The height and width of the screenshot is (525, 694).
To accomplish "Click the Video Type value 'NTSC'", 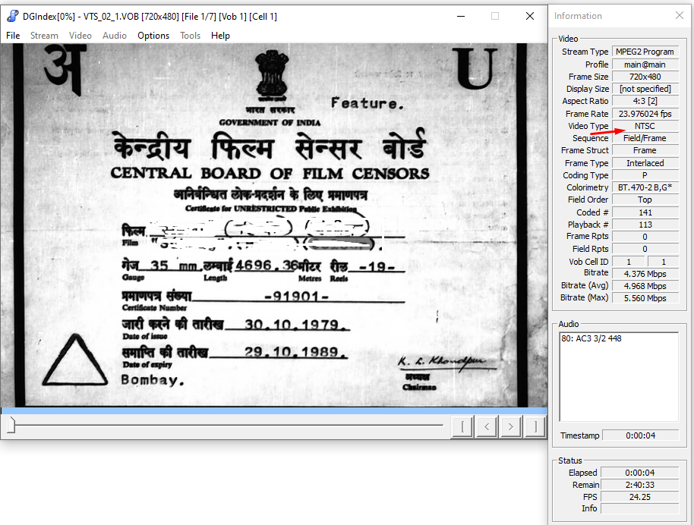I will click(645, 126).
